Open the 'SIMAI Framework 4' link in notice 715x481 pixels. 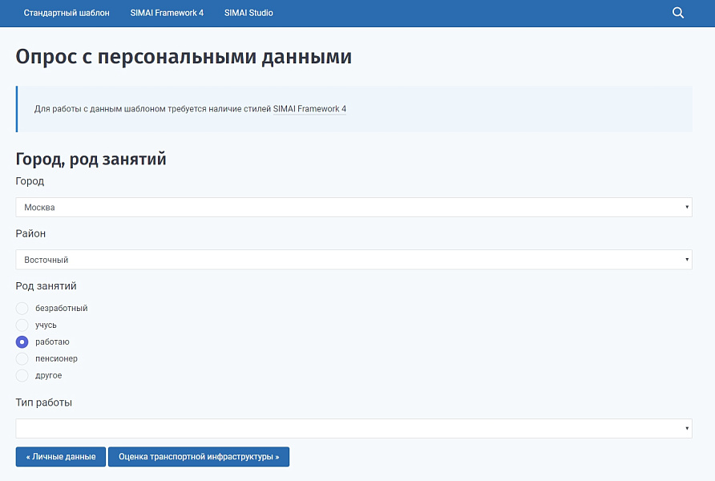tap(310, 108)
